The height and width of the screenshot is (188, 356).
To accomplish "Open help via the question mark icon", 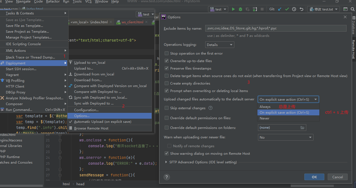I will coord(167,177).
